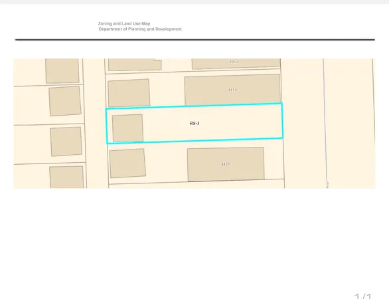Click the vertical Ave street label

(327, 185)
